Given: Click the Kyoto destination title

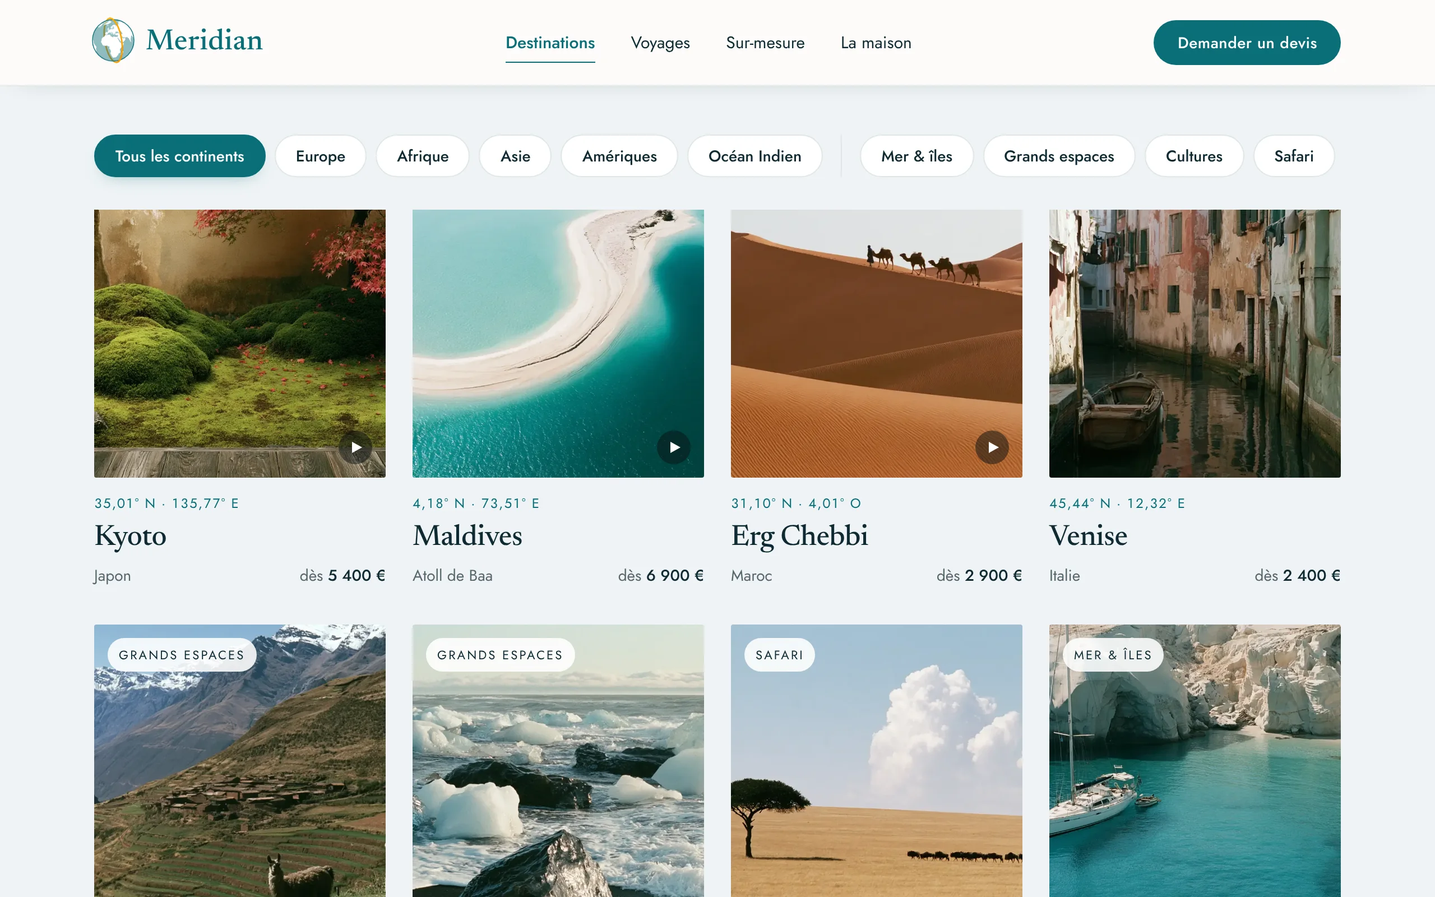Looking at the screenshot, I should coord(131,536).
